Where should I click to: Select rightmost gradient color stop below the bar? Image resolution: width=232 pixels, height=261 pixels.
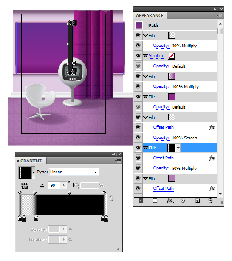(x=106, y=219)
